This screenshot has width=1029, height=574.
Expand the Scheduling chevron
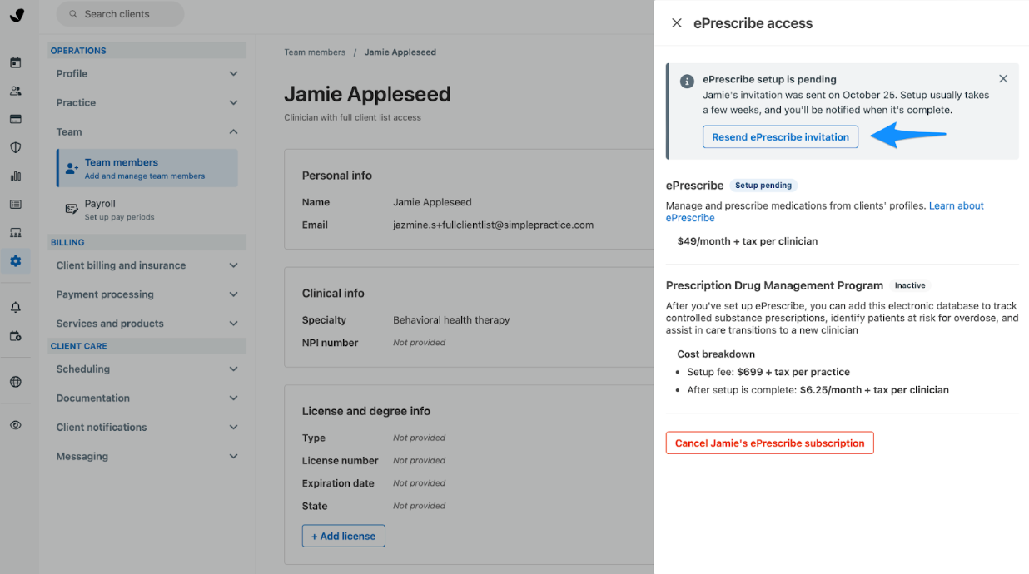coord(233,369)
